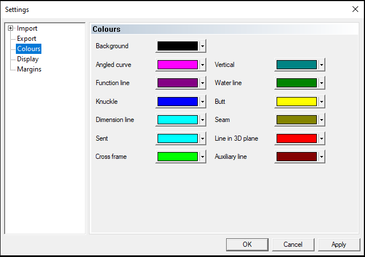Open the Background colour dropdown arrow
This screenshot has width=365, height=257.
coord(202,46)
